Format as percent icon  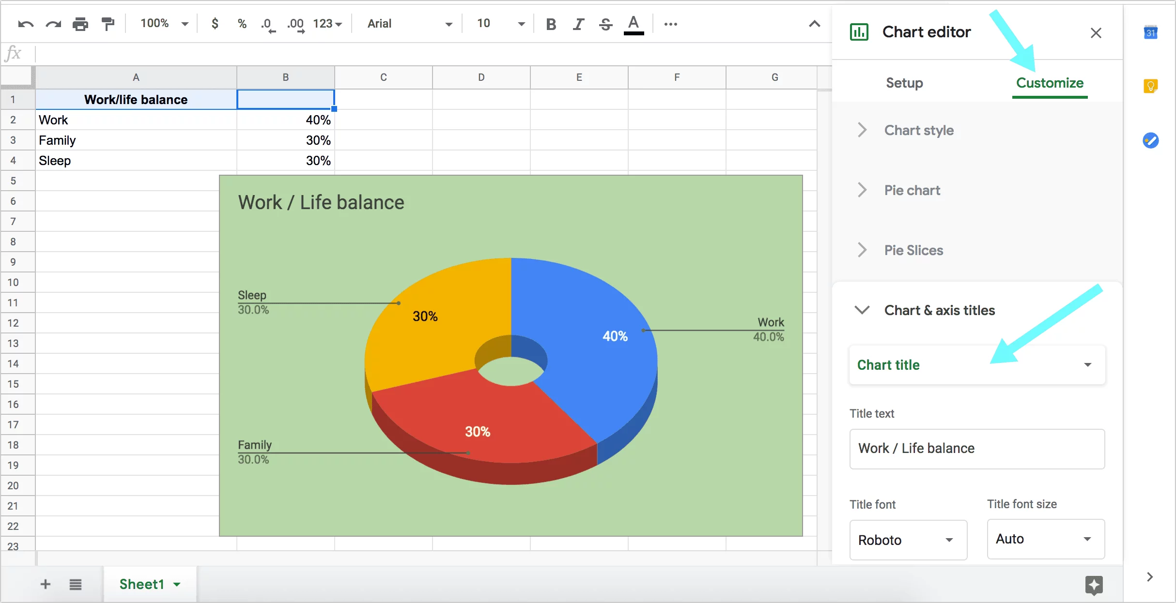(x=242, y=23)
